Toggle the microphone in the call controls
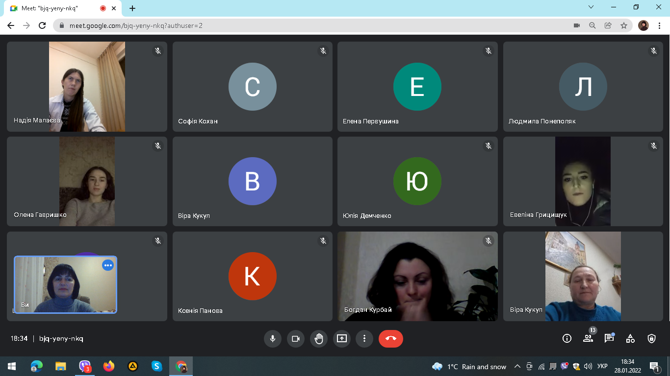Screen dimensions: 670x376 pyautogui.click(x=272, y=339)
